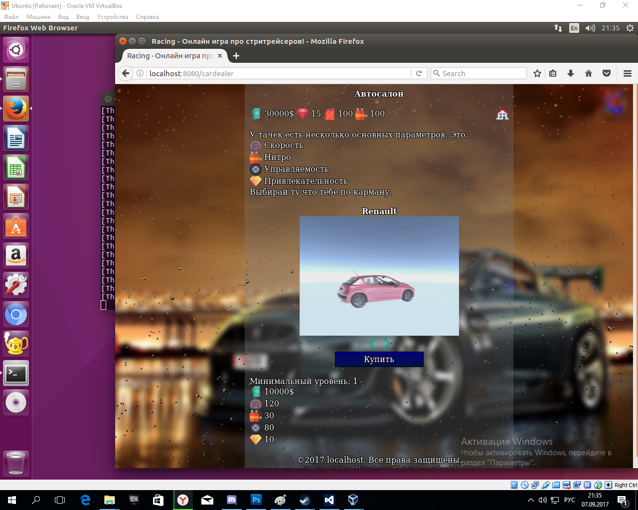The width and height of the screenshot is (638, 510).
Task: Go back to the previous page
Action: [126, 73]
